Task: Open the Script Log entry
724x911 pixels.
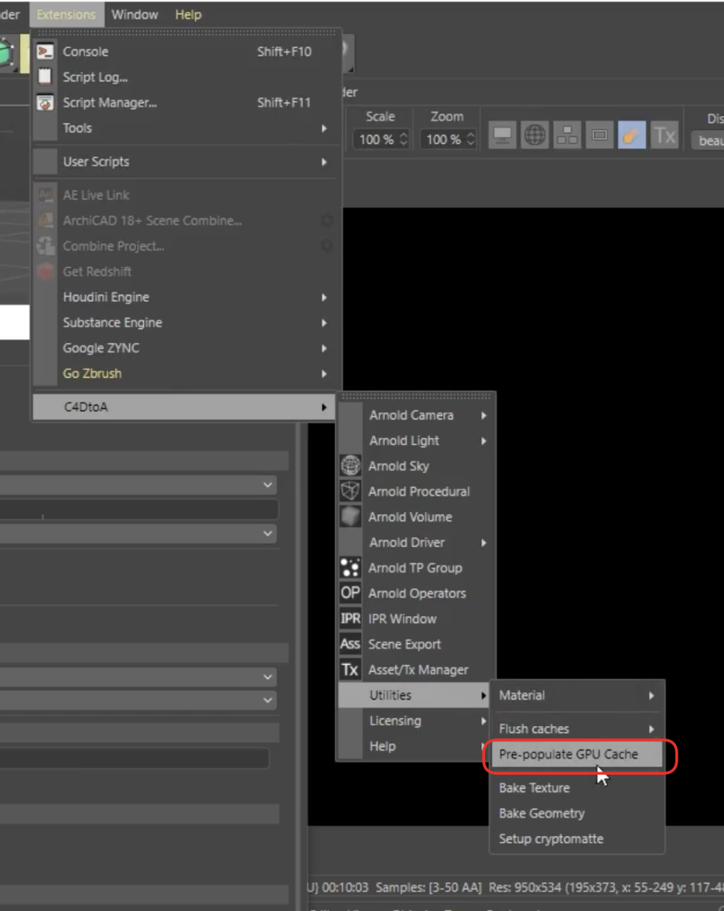Action: [x=185, y=77]
